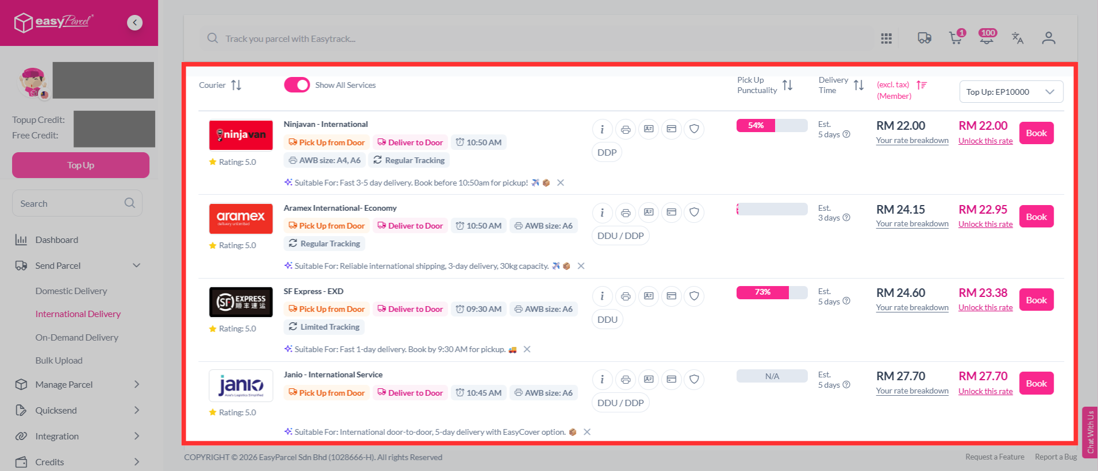
Task: Click the Ninjavan 54% punctuality bar
Action: click(x=772, y=125)
